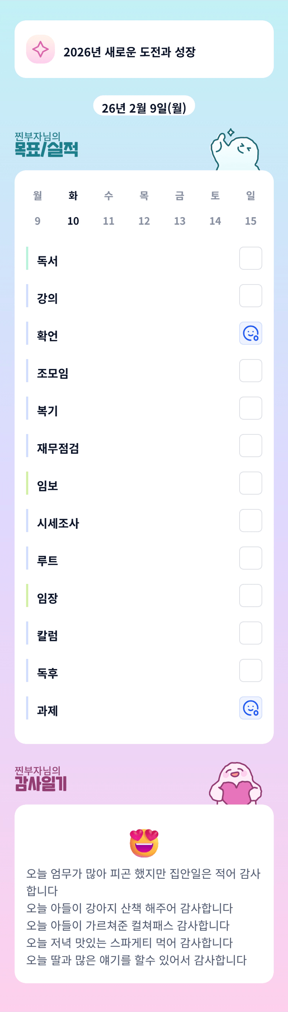Viewport: 288px width, 1012px height.
Task: Tick the 칼럼 goal checkbox
Action: [x=250, y=633]
